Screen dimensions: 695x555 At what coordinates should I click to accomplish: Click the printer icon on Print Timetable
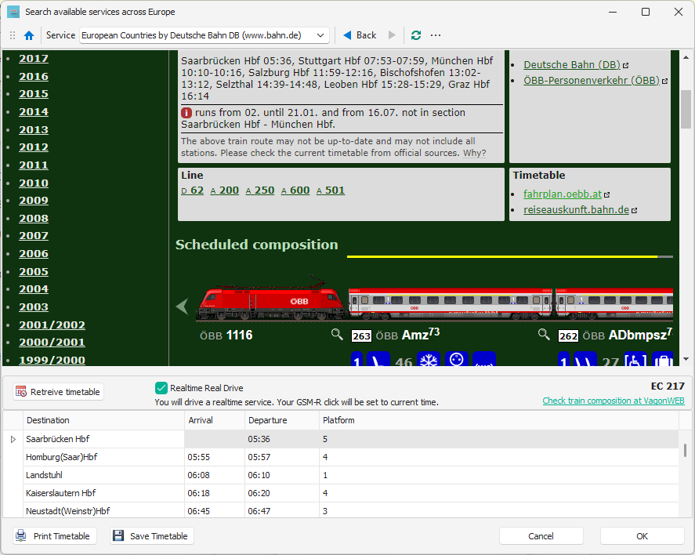point(21,536)
